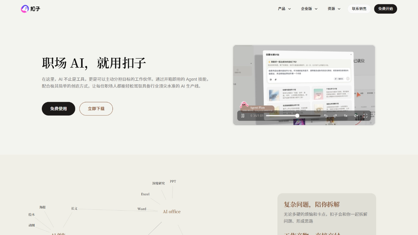Image resolution: width=418 pixels, height=235 pixels.
Task: Click the rewind arrow icon in the video player
Action: pyautogui.click(x=326, y=116)
